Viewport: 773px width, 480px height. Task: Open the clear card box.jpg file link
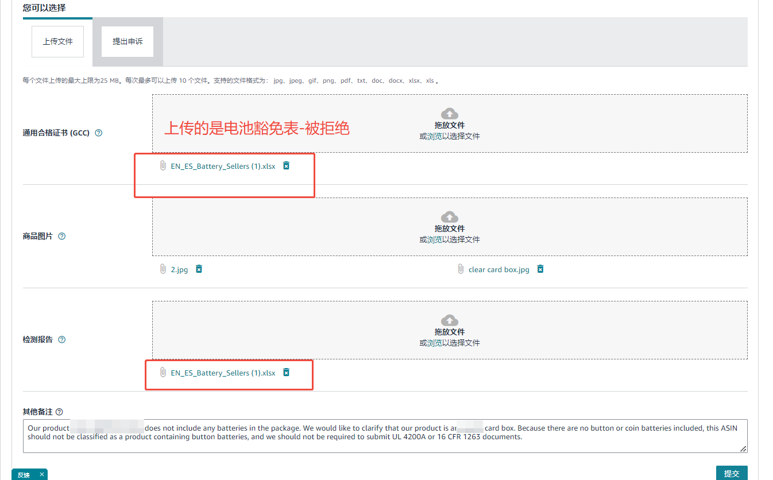click(498, 270)
